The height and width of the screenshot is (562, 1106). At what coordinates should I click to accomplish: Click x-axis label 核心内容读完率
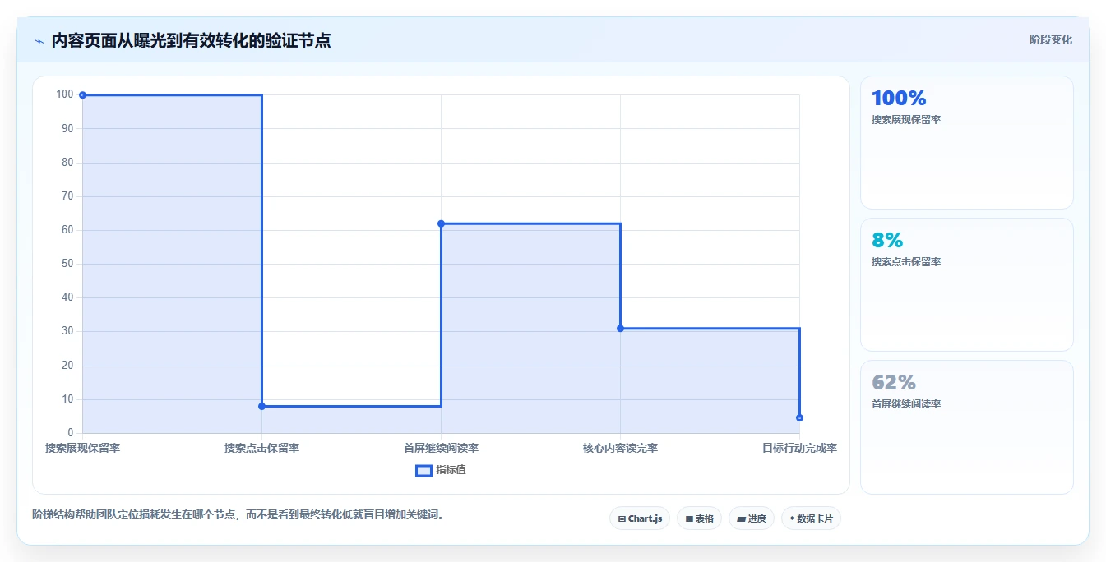pos(620,449)
